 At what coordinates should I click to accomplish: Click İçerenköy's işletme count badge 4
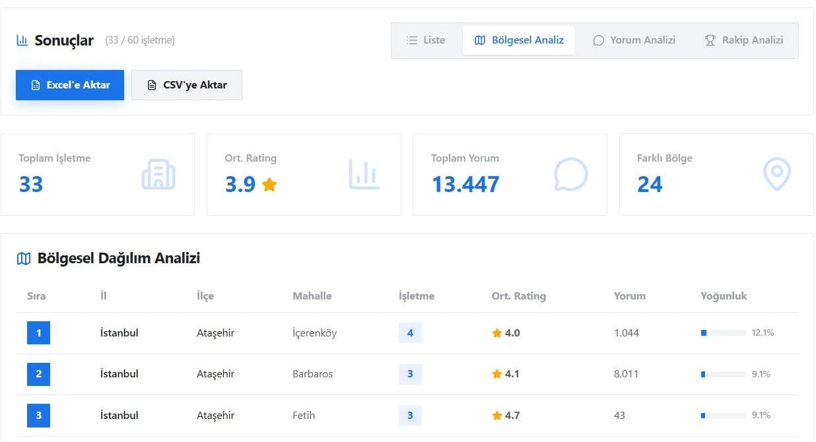click(410, 333)
